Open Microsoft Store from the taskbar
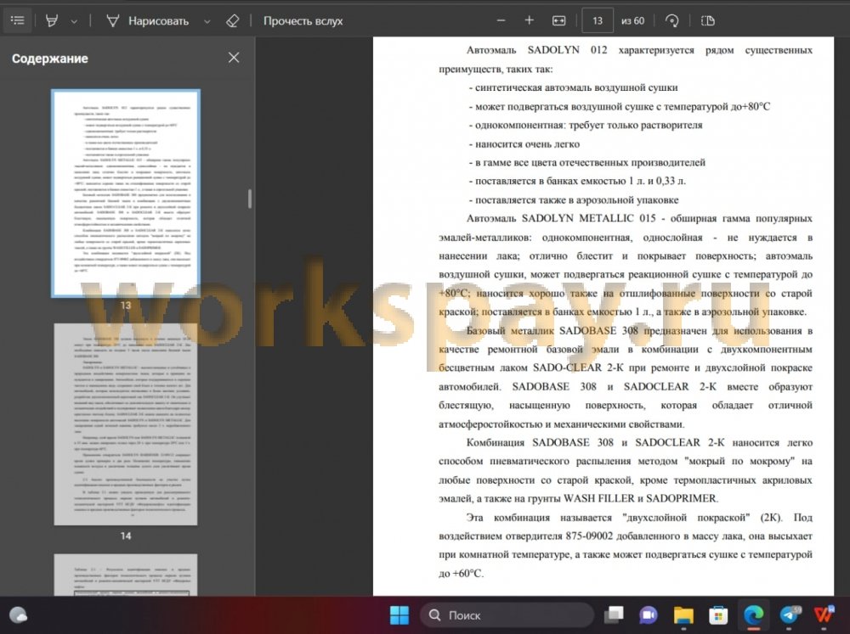Screen dimensions: 850x634 coord(717,615)
